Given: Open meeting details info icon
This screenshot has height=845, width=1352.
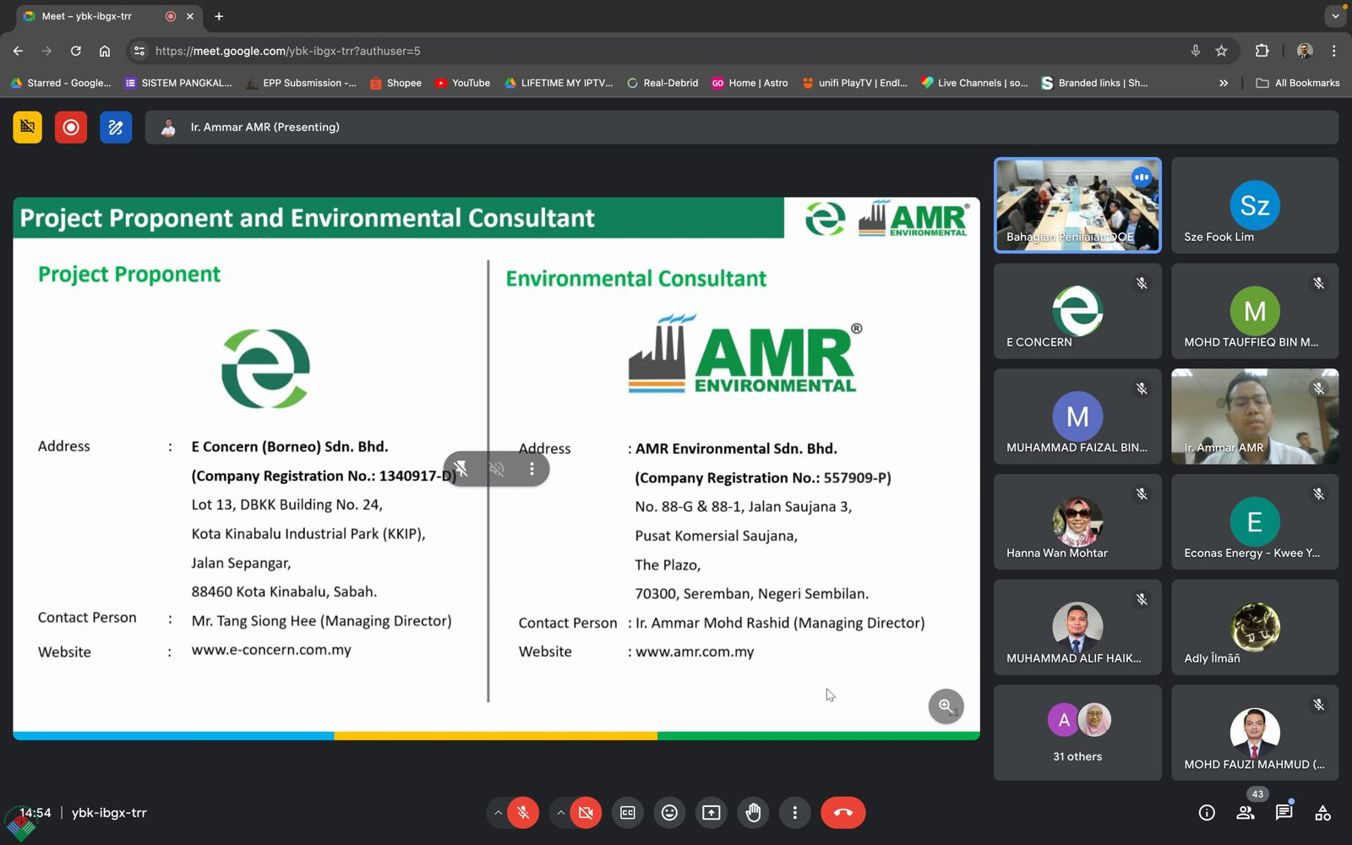Looking at the screenshot, I should tap(1207, 813).
